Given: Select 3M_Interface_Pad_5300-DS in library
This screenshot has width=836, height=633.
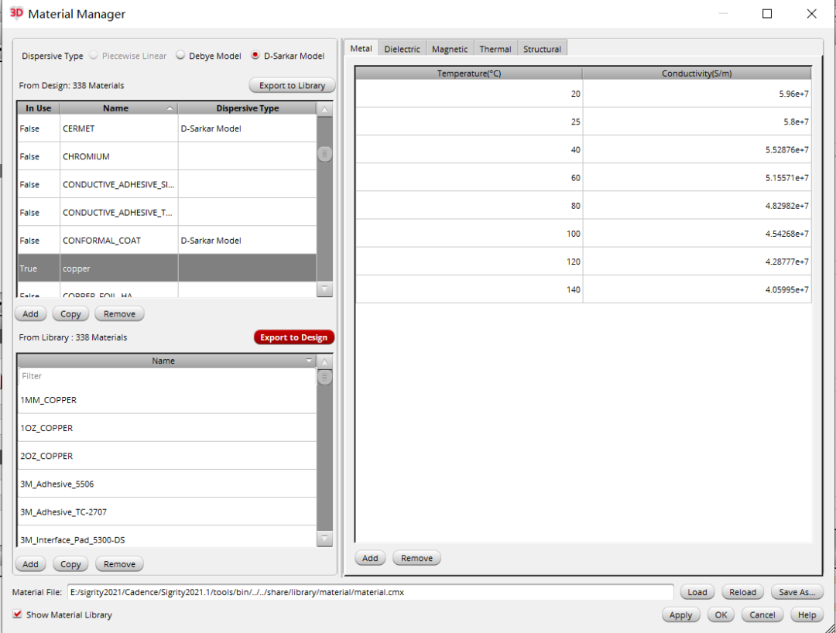Looking at the screenshot, I should pos(167,537).
